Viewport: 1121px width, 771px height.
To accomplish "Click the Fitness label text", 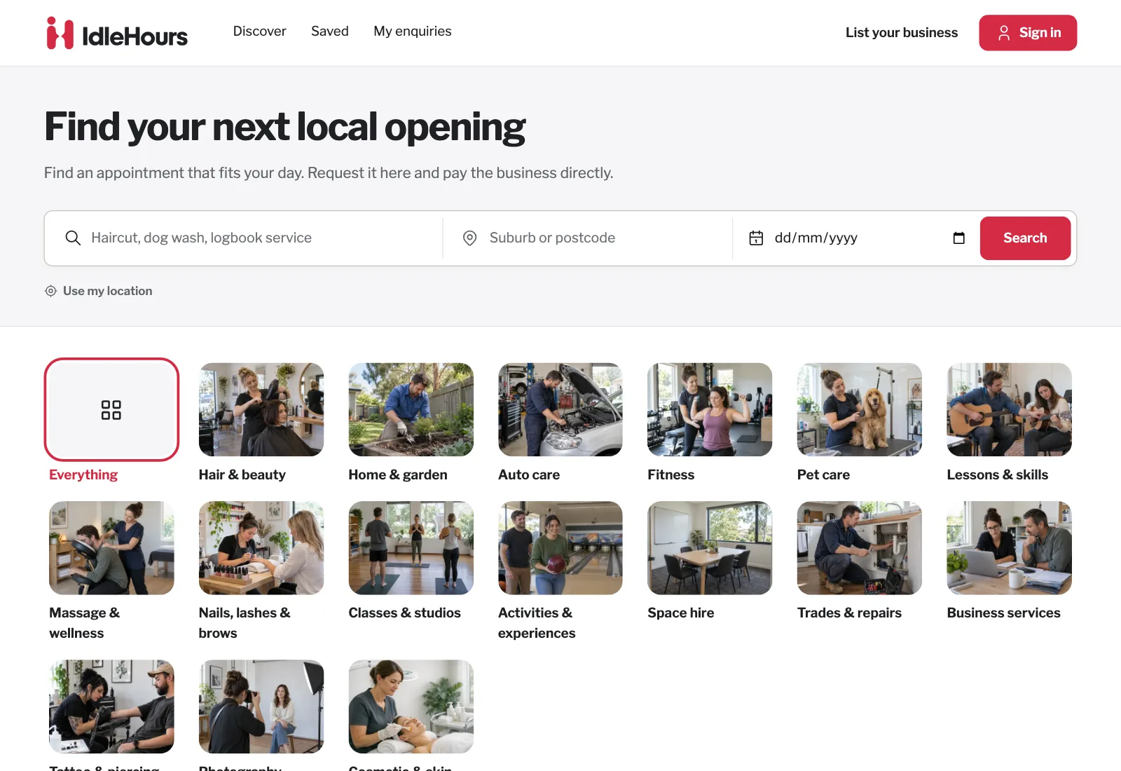I will coord(671,475).
